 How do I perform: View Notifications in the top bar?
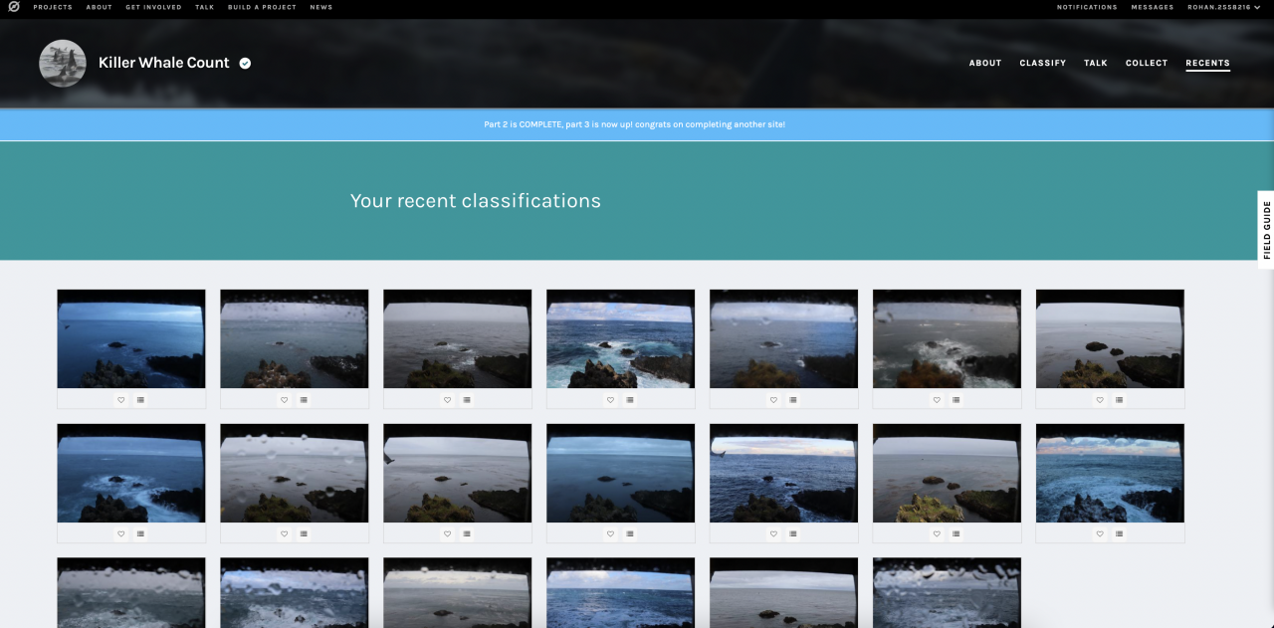[x=1087, y=7]
